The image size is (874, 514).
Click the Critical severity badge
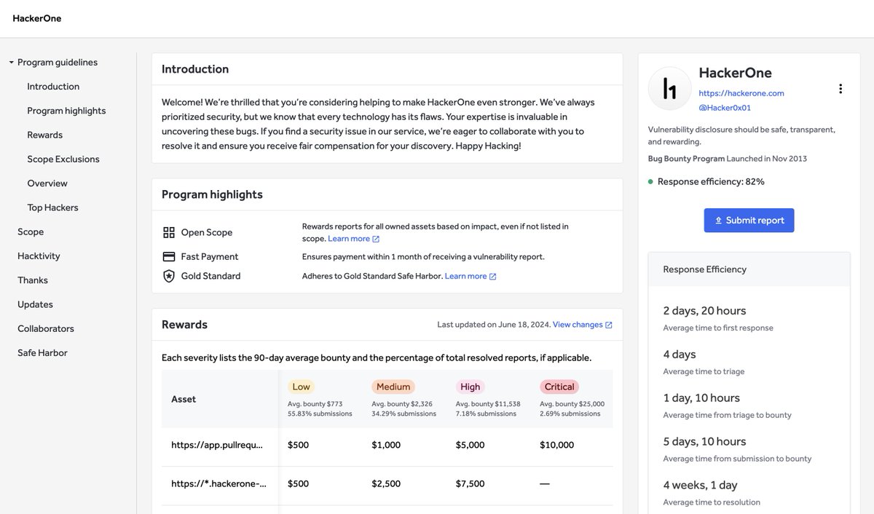point(559,387)
